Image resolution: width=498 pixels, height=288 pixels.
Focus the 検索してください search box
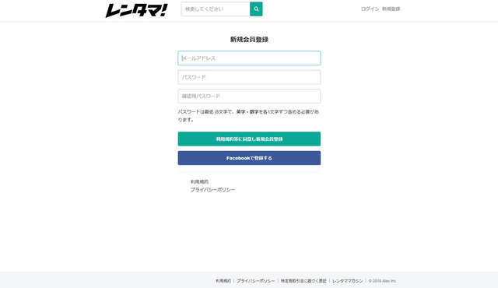pyautogui.click(x=216, y=9)
